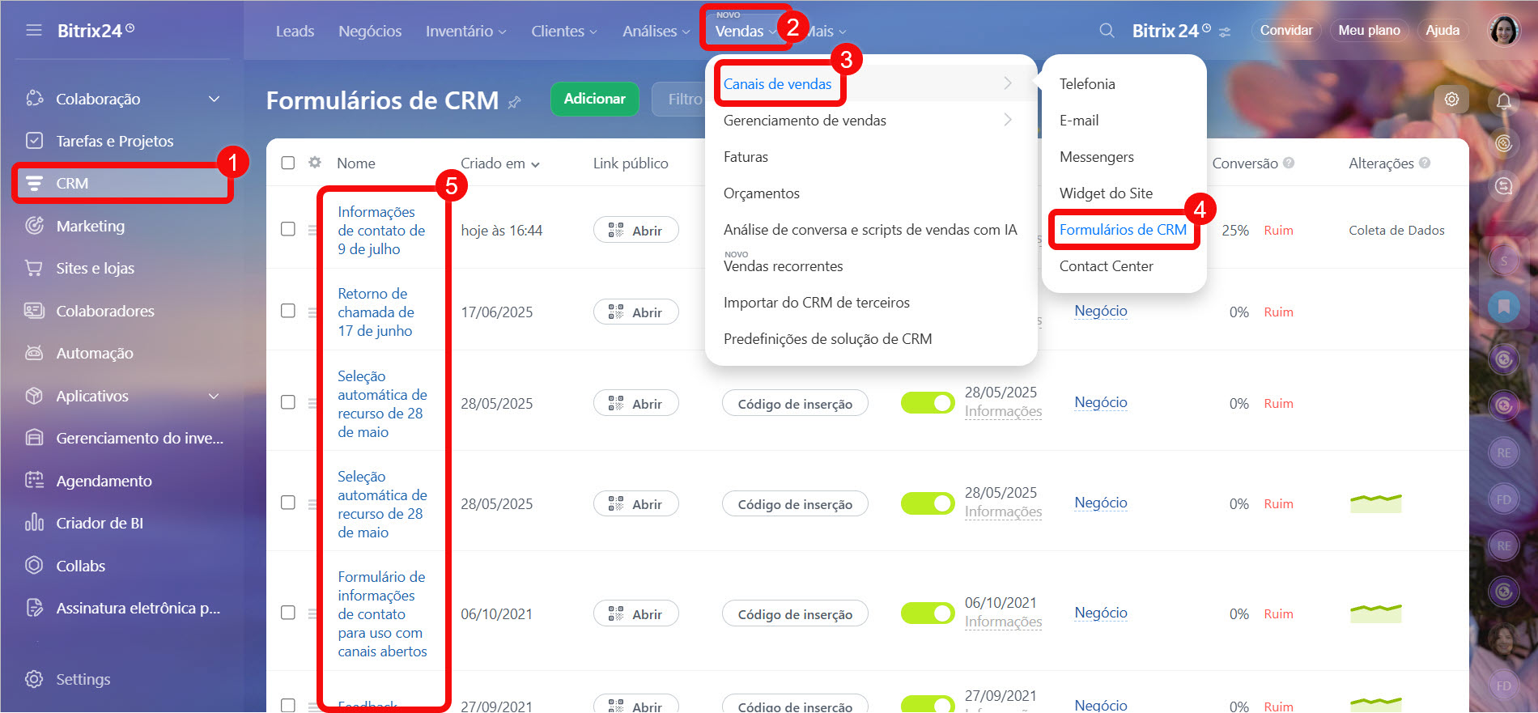Click the pin icon next to Formulários de CRM

click(x=515, y=102)
